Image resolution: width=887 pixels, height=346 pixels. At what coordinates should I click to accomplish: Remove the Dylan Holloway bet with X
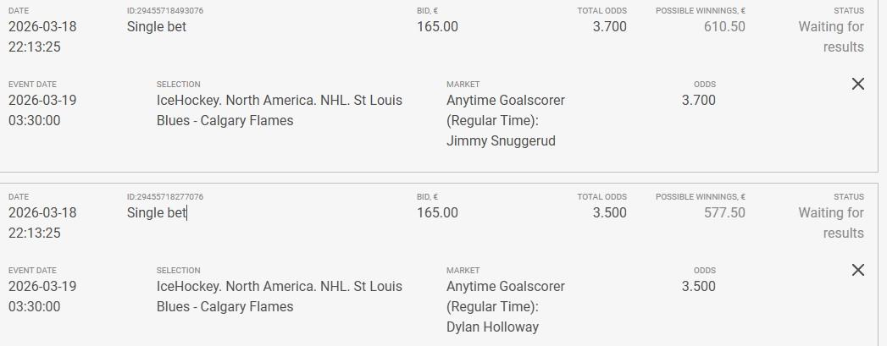click(x=857, y=270)
